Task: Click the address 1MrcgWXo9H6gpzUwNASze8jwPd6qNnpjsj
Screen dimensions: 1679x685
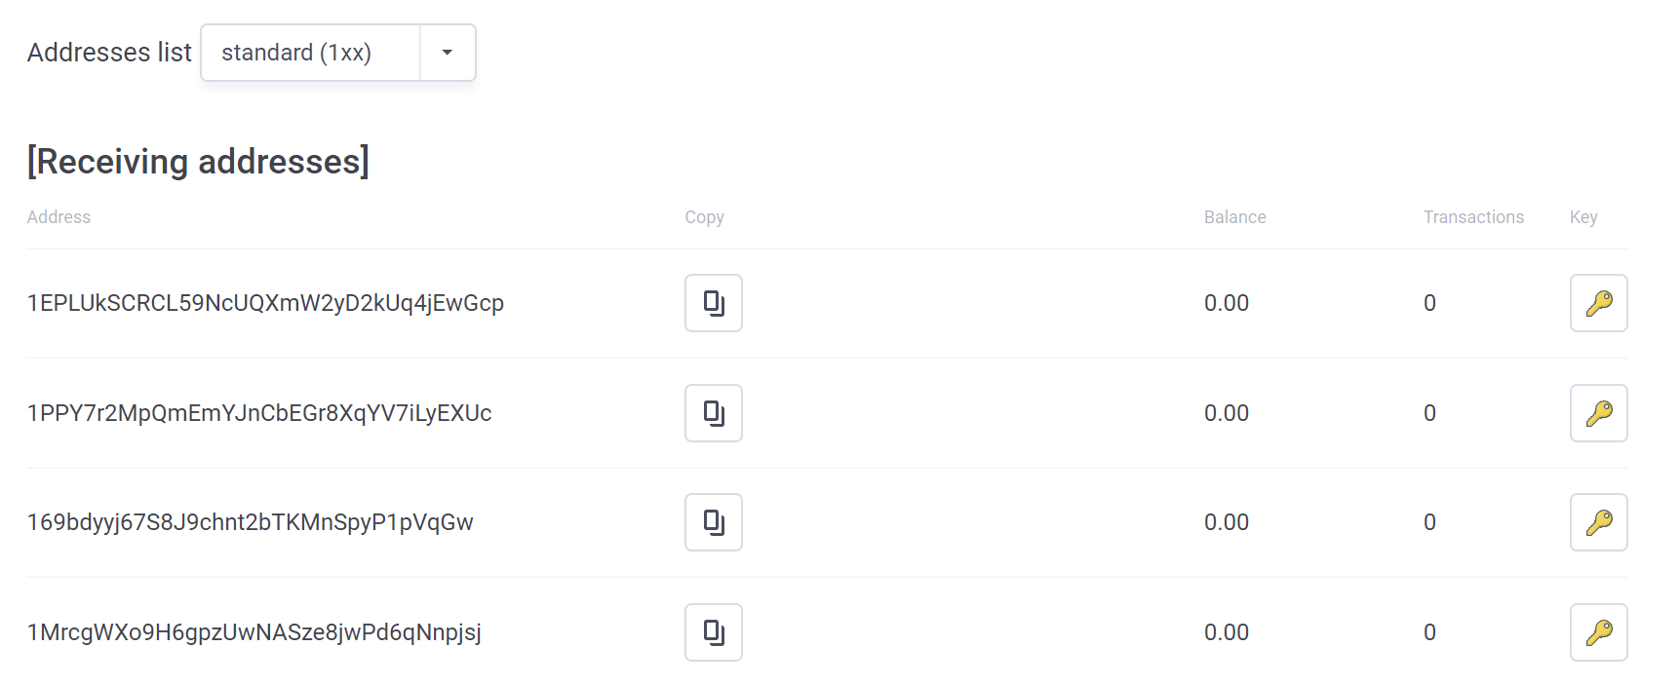Action: coord(254,632)
